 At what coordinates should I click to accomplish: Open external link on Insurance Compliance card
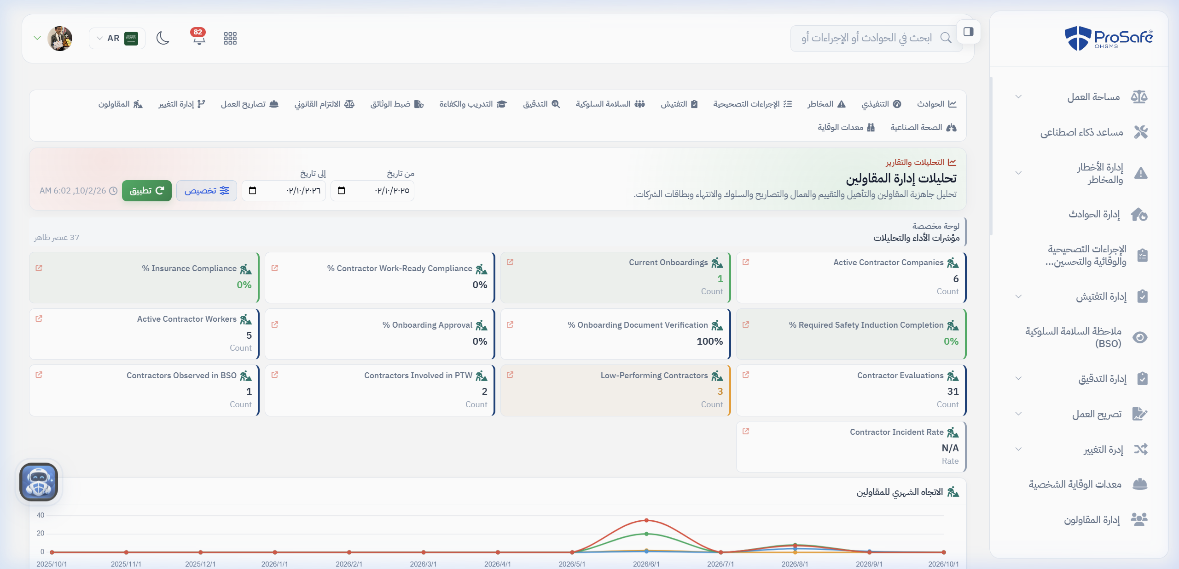click(39, 268)
